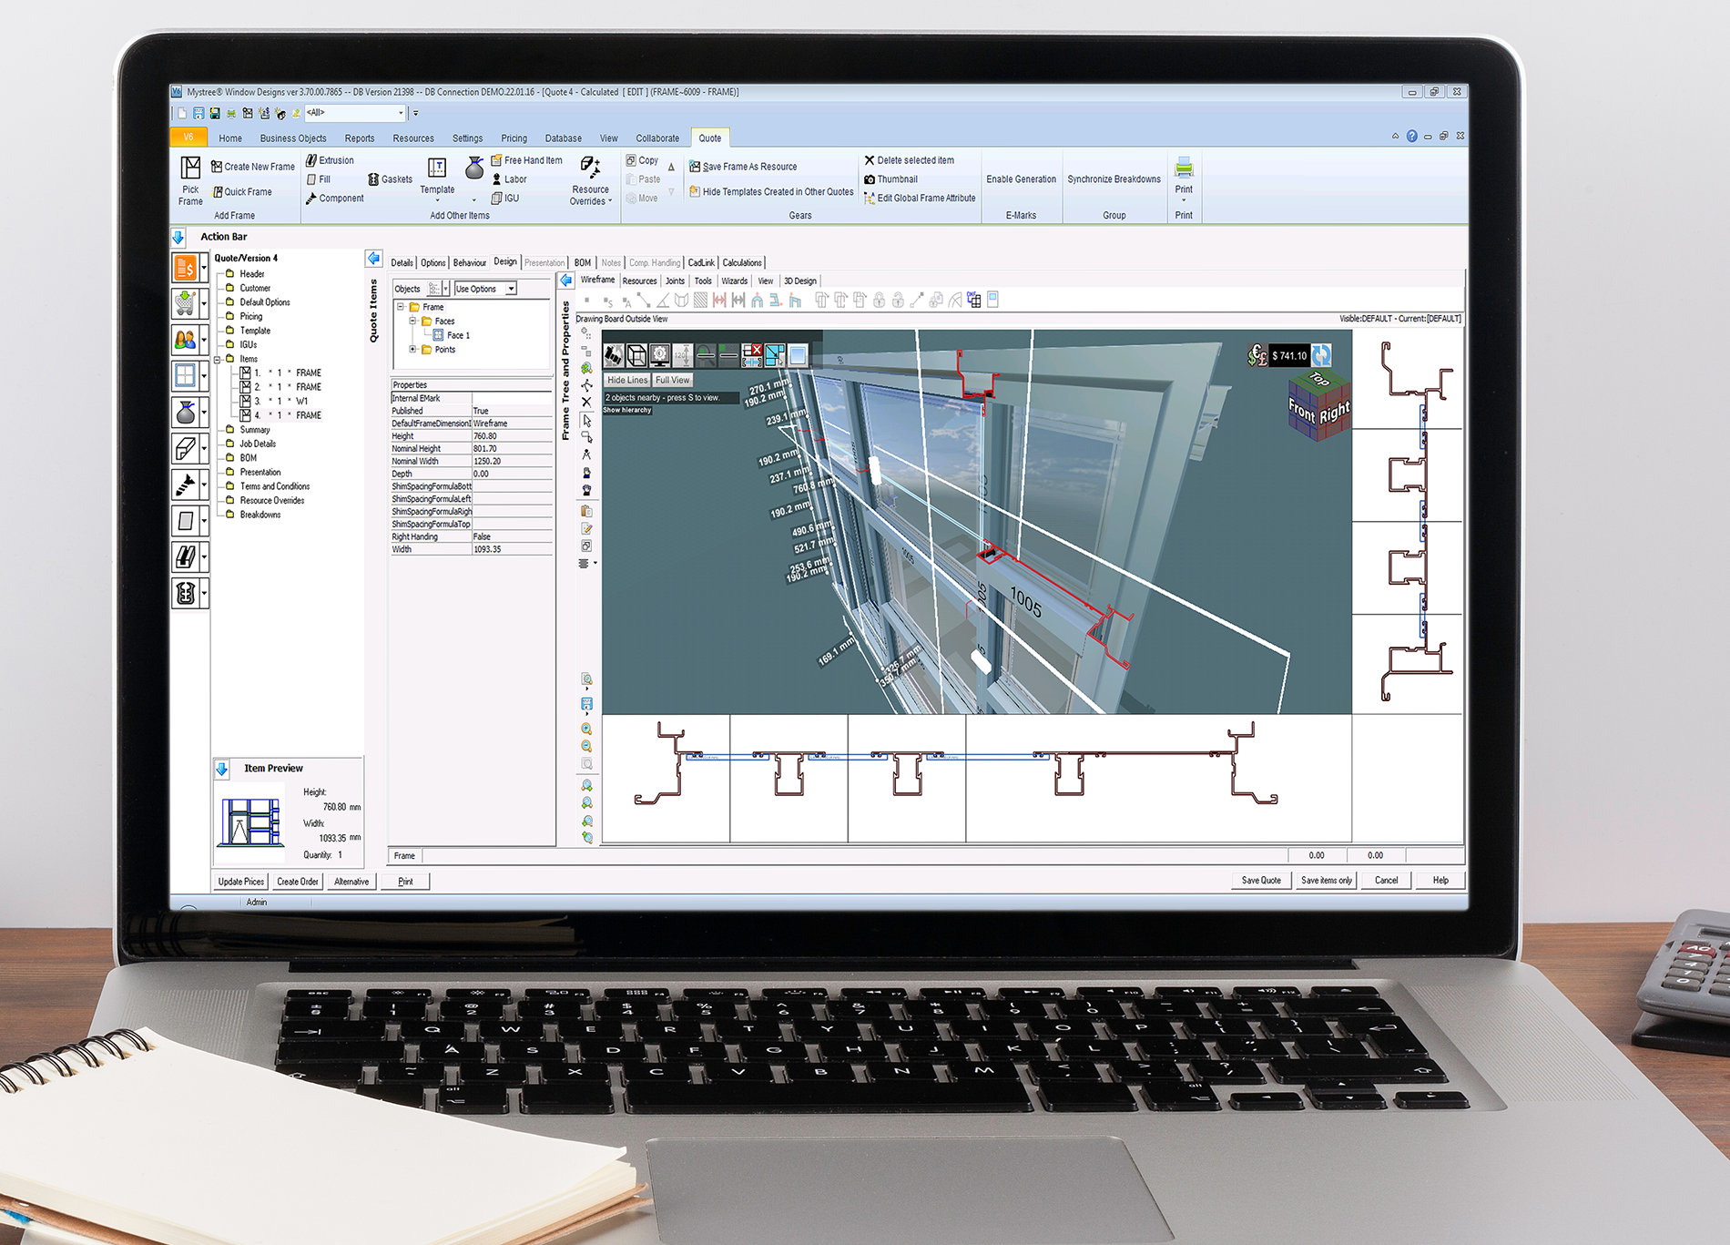Select Face 1 in the Objects tree

point(452,335)
